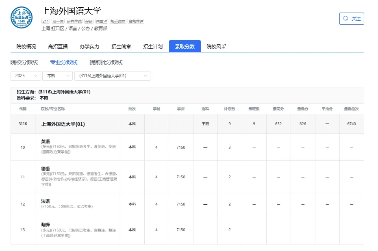Open the 院校概况 tab
Screen dimensions: 378x251
pos(26,46)
